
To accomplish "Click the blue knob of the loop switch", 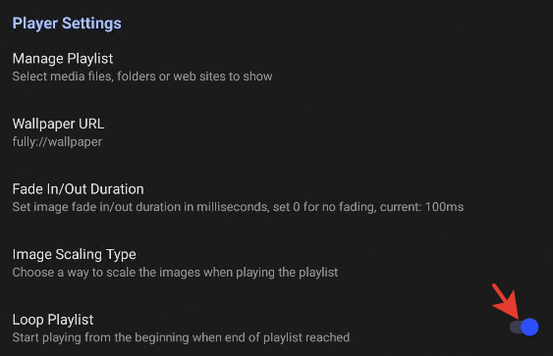I will coord(529,327).
